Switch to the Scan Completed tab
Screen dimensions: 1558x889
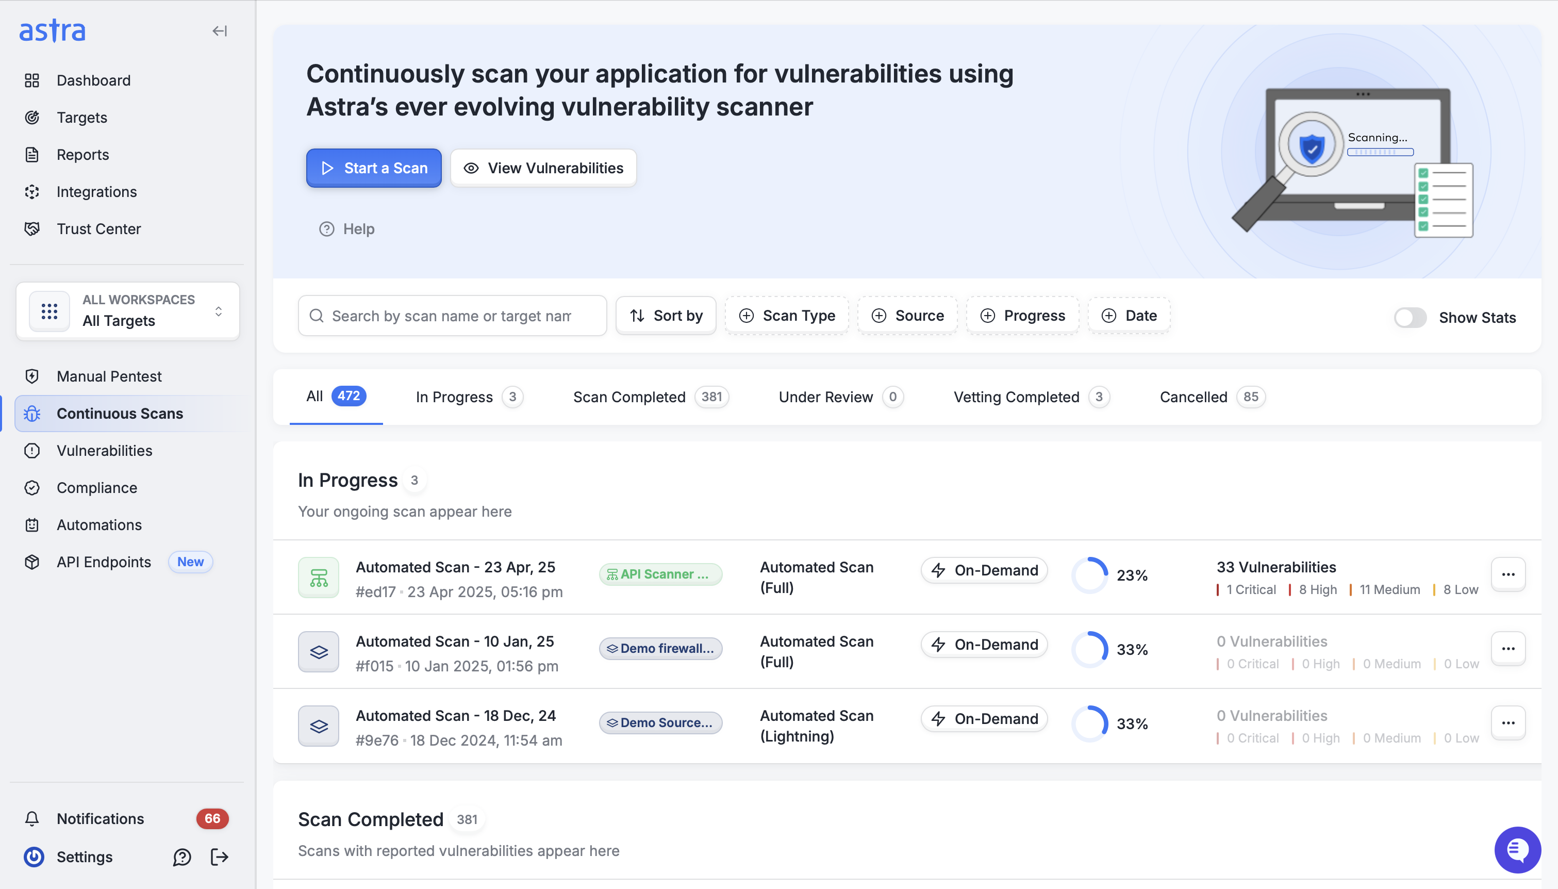[651, 397]
